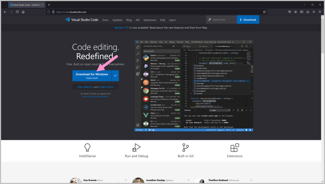Close the Visual Studio Code tab
Screen dimensions: 325x184
[x=42, y=5]
